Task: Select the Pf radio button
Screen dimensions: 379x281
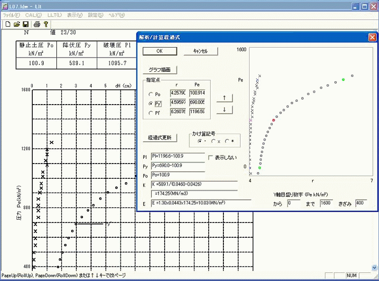Action: click(x=151, y=113)
